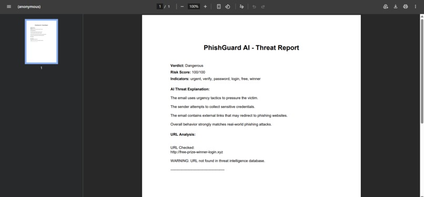Click the external links sentence
The height and width of the screenshot is (197, 424).
tap(229, 116)
